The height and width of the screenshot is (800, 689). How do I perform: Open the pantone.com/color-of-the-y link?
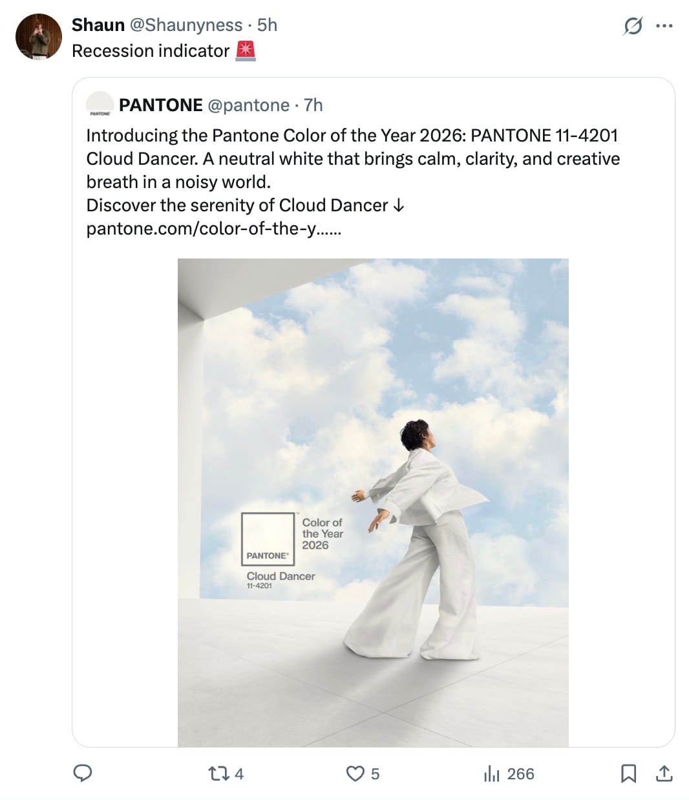tap(214, 228)
